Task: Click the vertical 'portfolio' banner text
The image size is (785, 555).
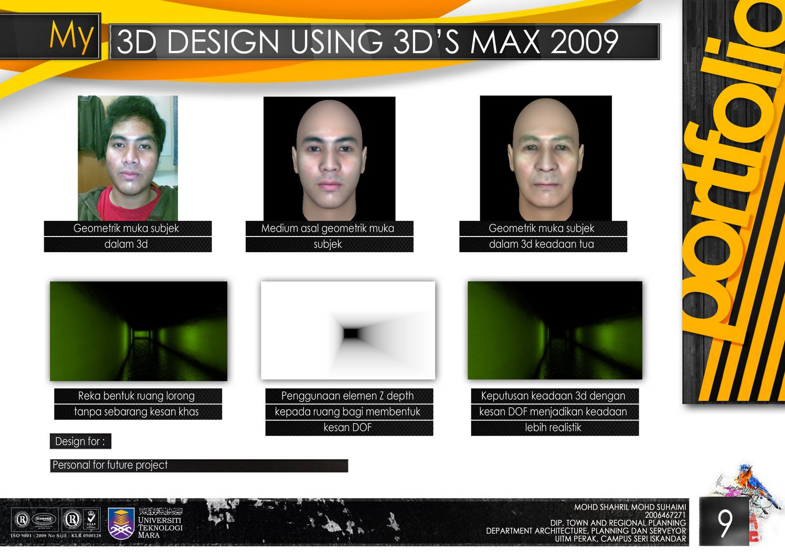Action: [734, 172]
